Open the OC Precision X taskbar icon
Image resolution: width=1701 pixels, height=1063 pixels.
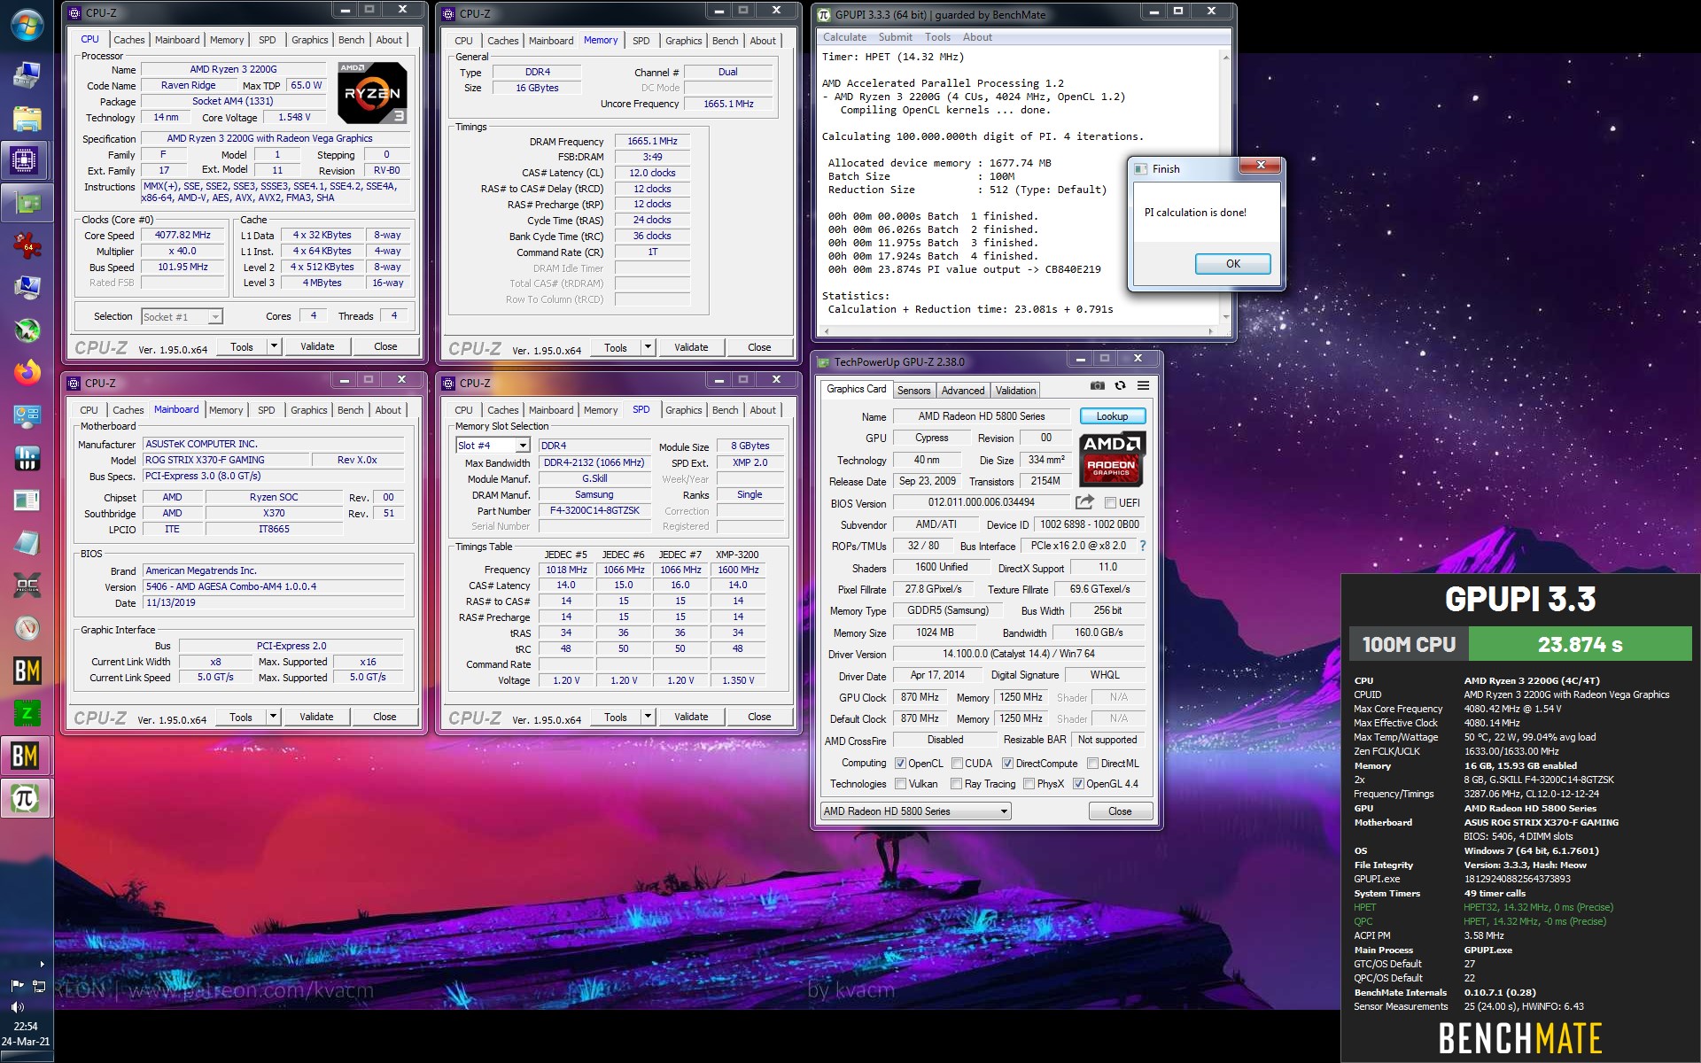pos(27,586)
